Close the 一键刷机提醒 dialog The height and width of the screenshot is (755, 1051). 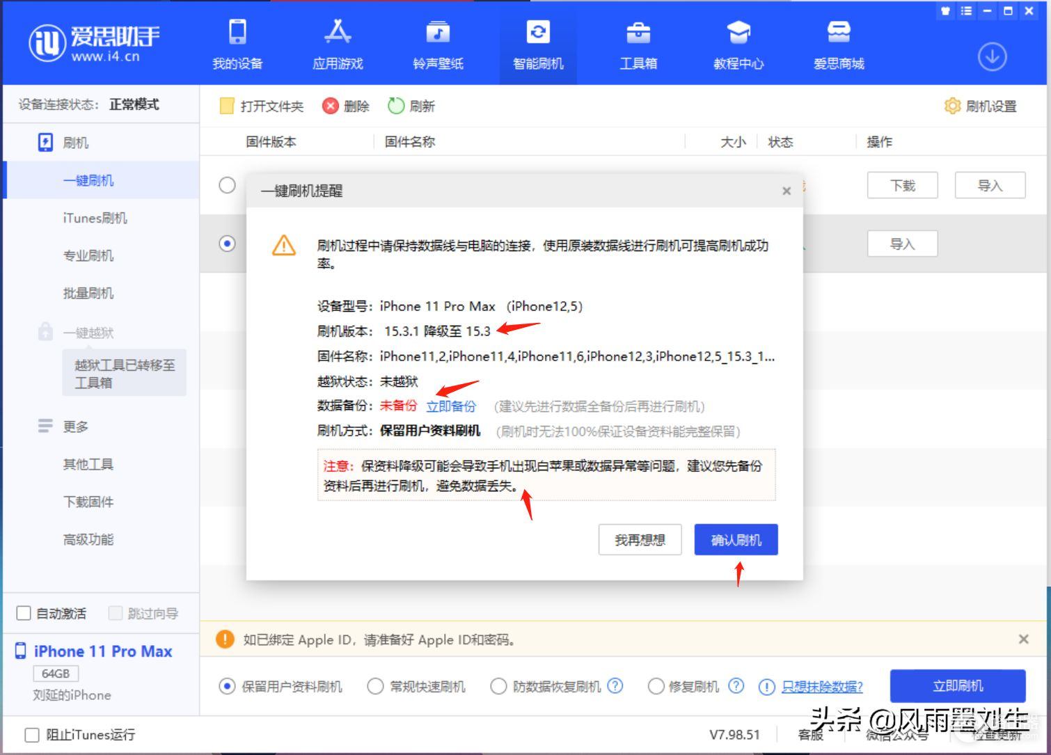click(787, 191)
